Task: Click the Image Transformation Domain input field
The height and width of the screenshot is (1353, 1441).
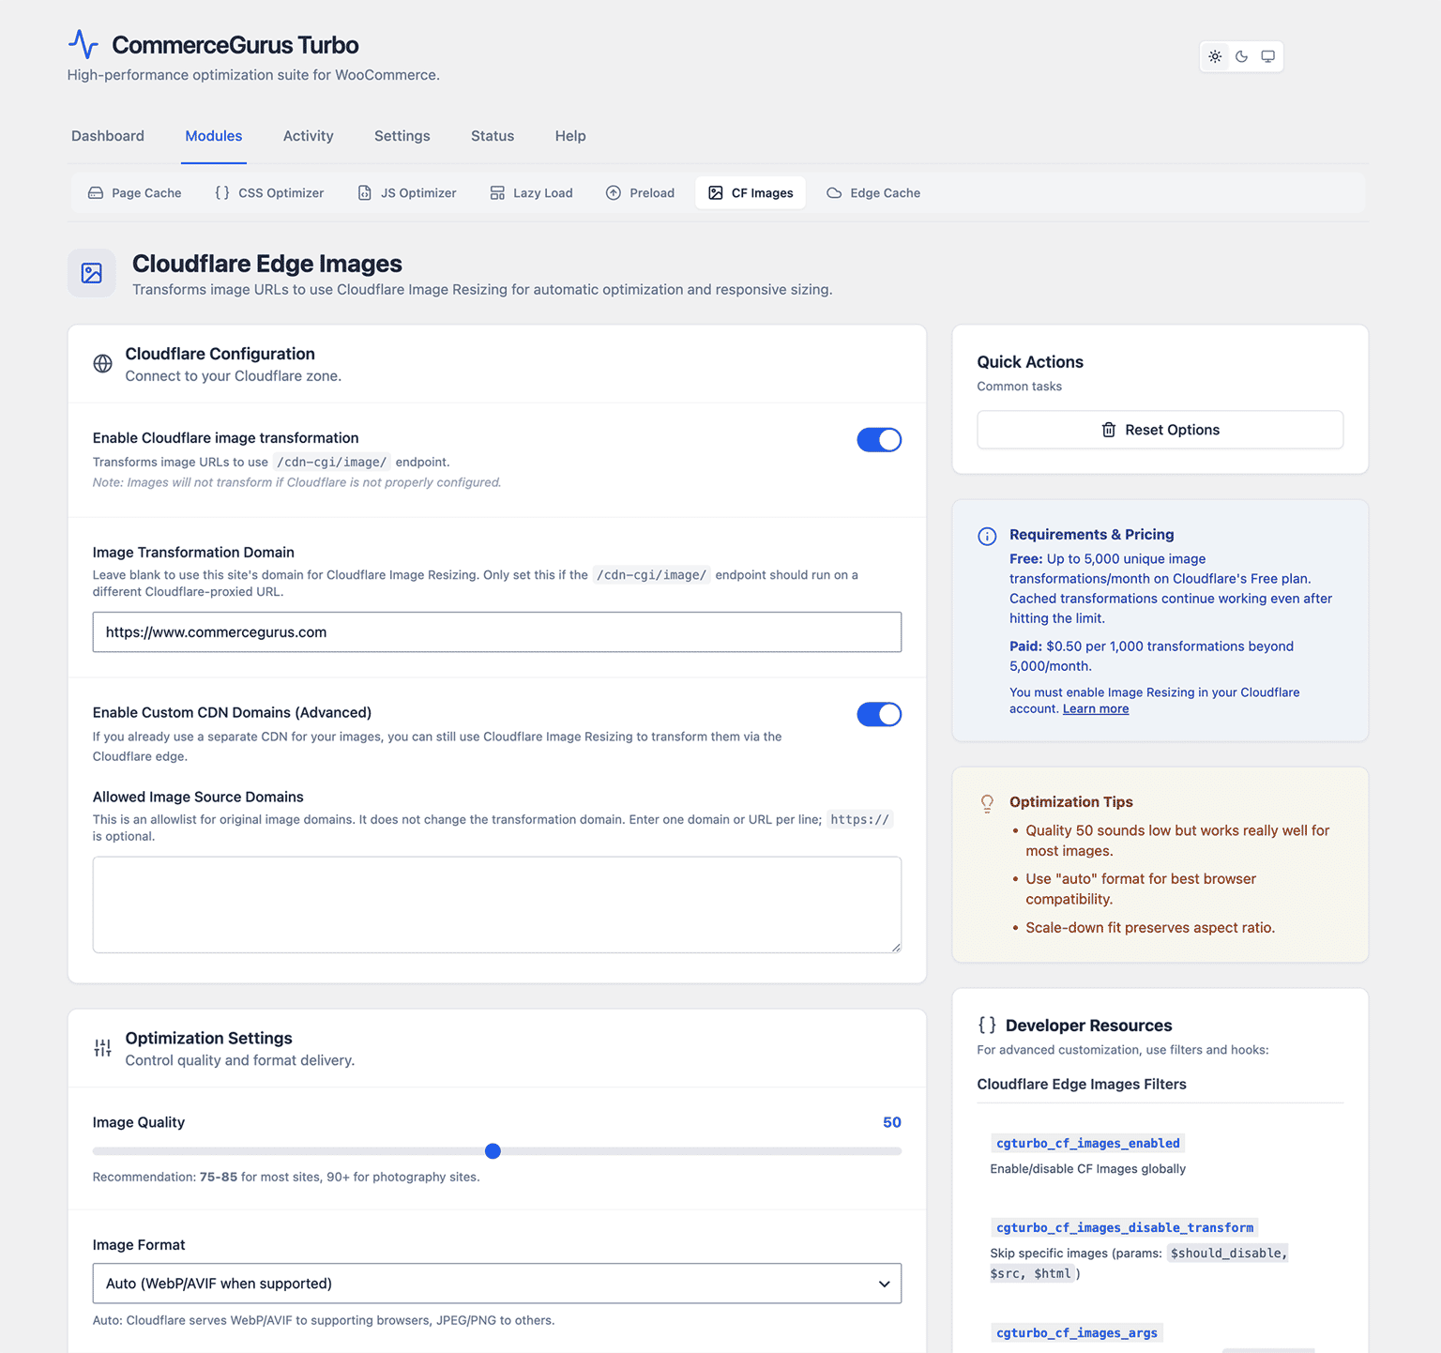Action: point(497,632)
